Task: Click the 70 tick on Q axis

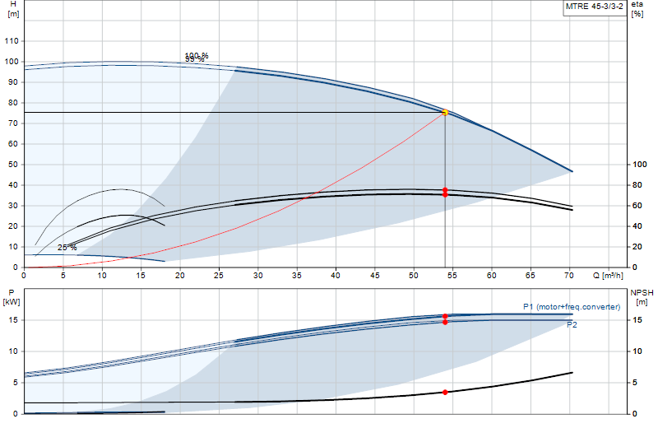Action: [569, 276]
